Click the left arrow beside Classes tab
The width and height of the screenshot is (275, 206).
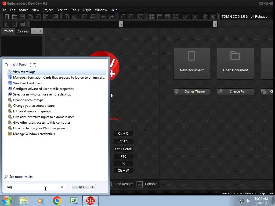34,31
